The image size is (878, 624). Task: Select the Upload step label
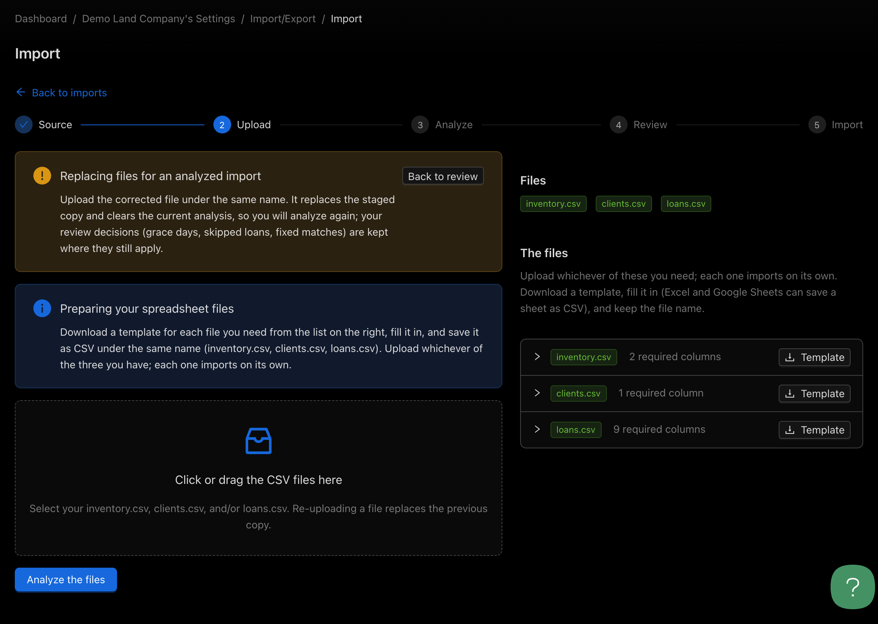tap(254, 125)
